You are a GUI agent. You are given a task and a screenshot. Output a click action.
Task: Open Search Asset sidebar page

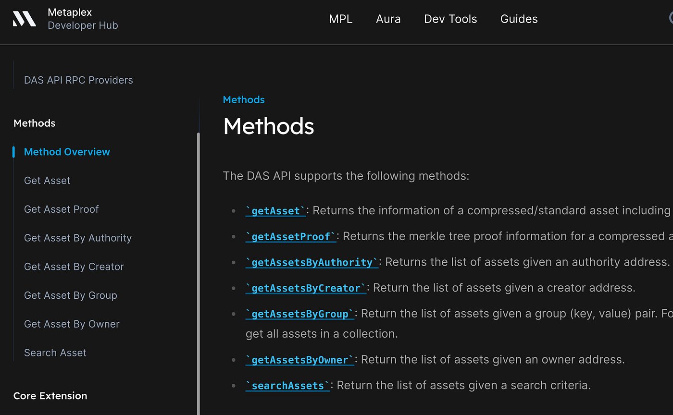pos(55,353)
